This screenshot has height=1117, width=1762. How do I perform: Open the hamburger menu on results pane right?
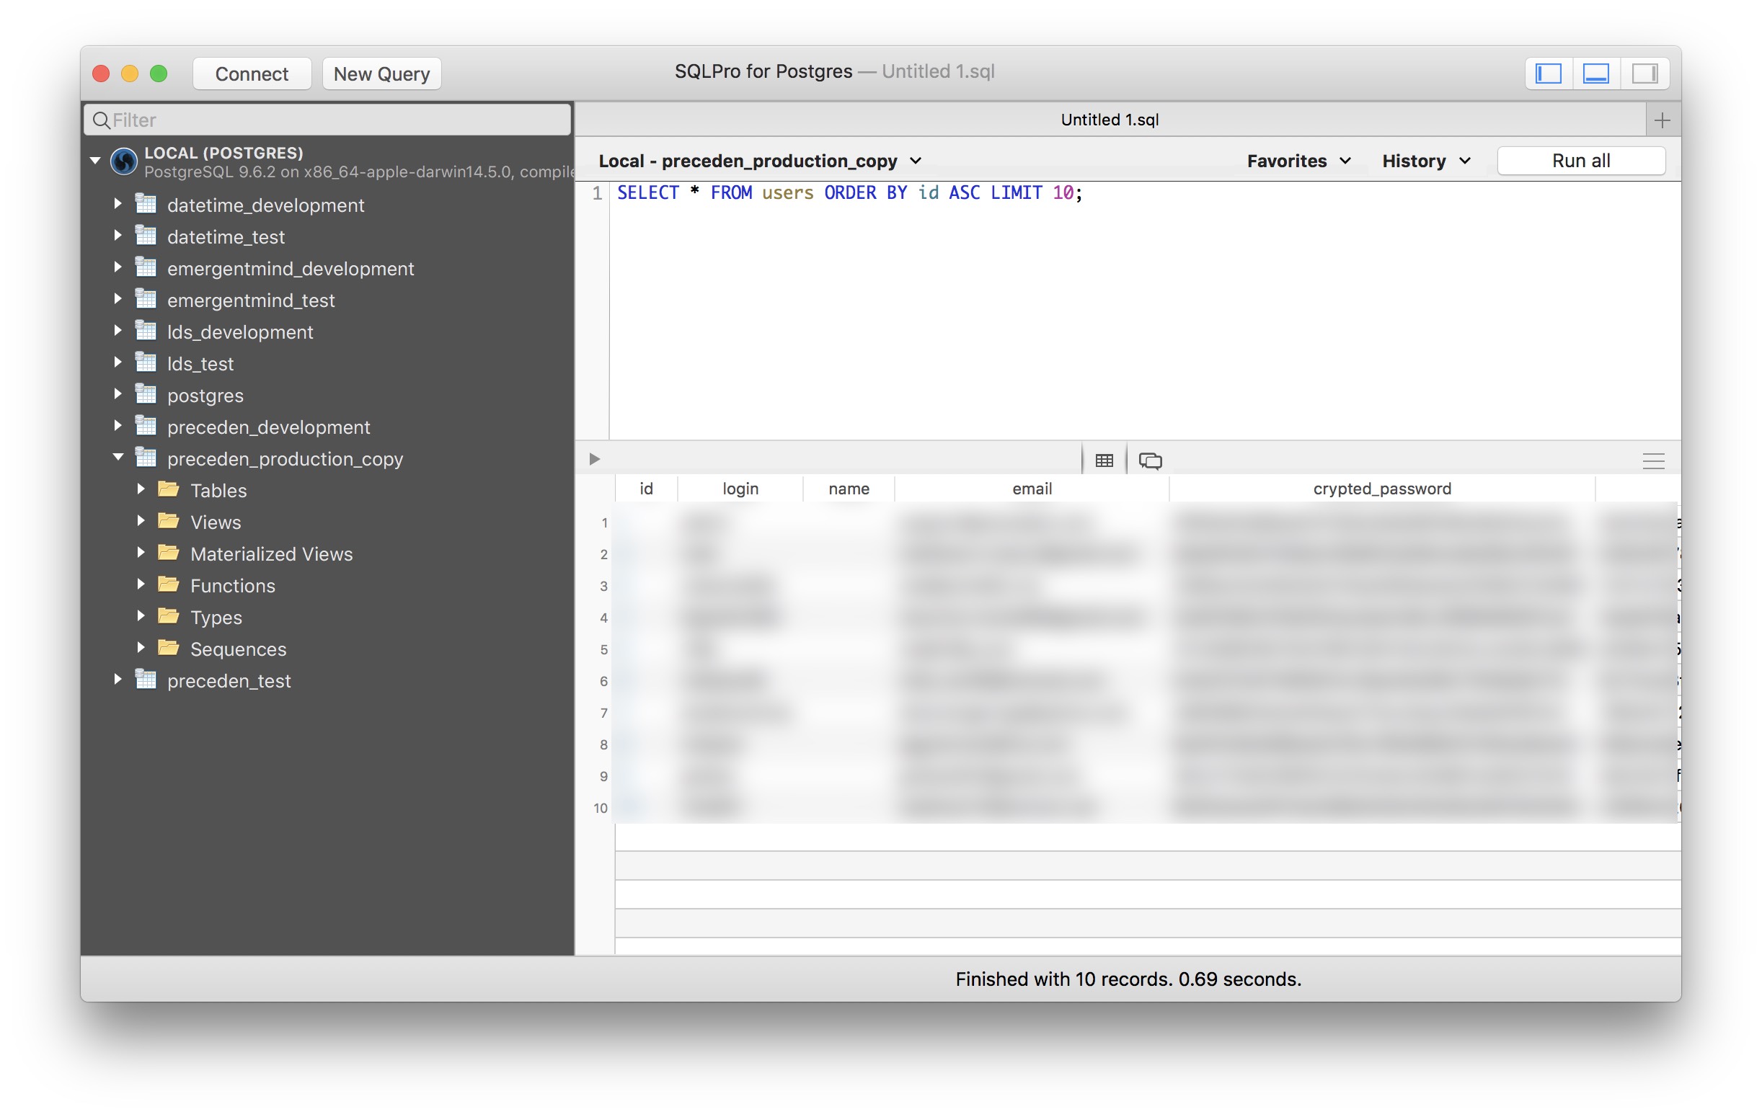[x=1653, y=460]
